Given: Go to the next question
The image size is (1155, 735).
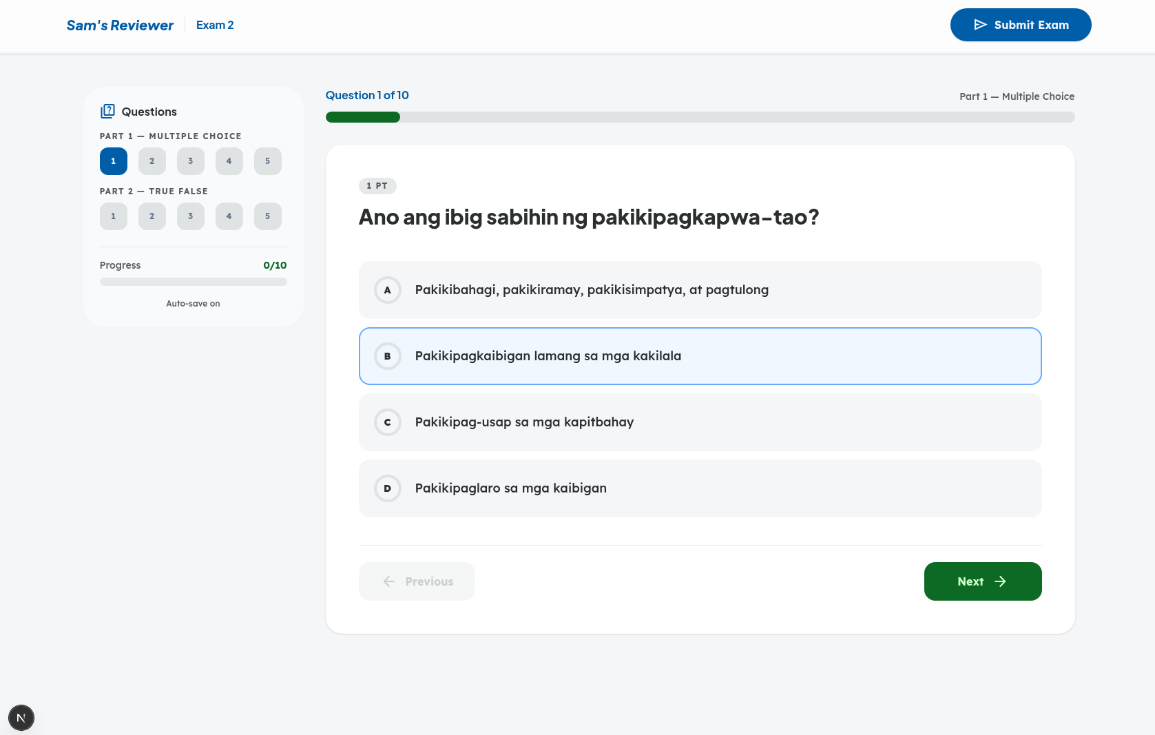Looking at the screenshot, I should [982, 581].
